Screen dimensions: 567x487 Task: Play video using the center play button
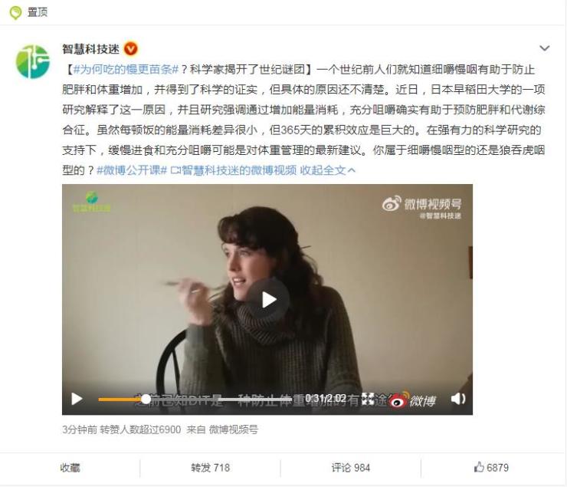pos(268,300)
